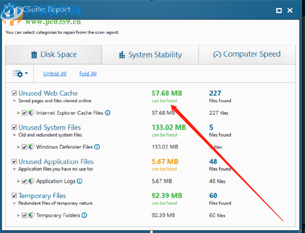Select the Temporary Files heading
This screenshot has height=233, width=305.
point(42,196)
